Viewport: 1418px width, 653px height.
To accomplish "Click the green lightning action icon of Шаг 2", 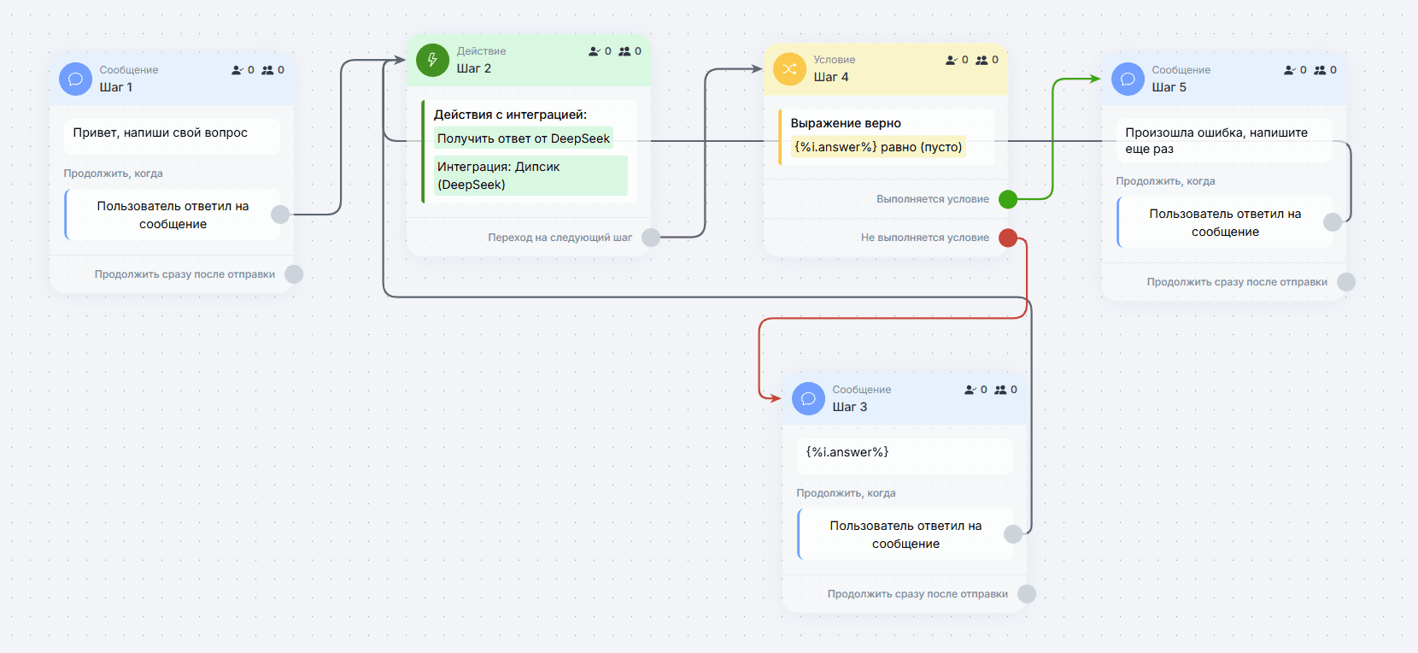I will [432, 60].
